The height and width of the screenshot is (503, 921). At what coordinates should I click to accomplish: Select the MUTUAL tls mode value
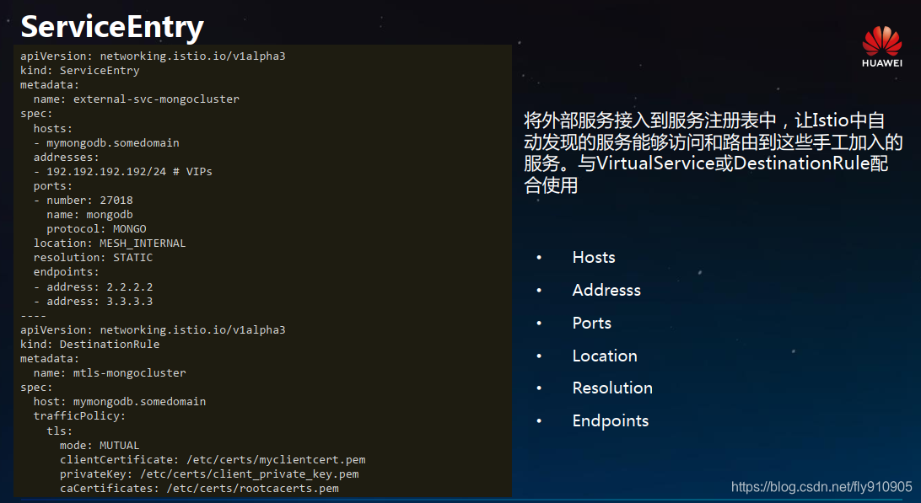pos(119,444)
